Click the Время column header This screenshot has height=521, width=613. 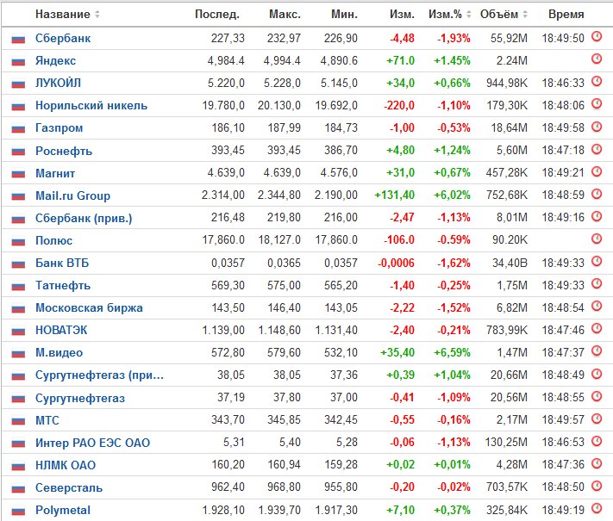point(566,15)
